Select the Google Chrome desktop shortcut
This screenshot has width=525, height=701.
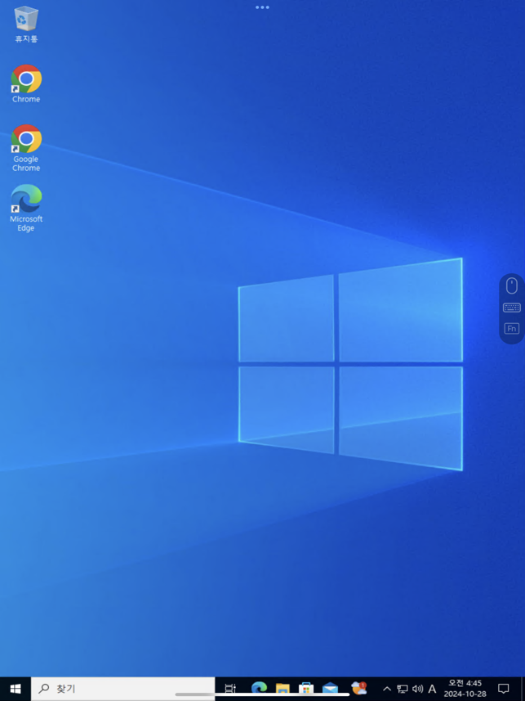(x=26, y=148)
